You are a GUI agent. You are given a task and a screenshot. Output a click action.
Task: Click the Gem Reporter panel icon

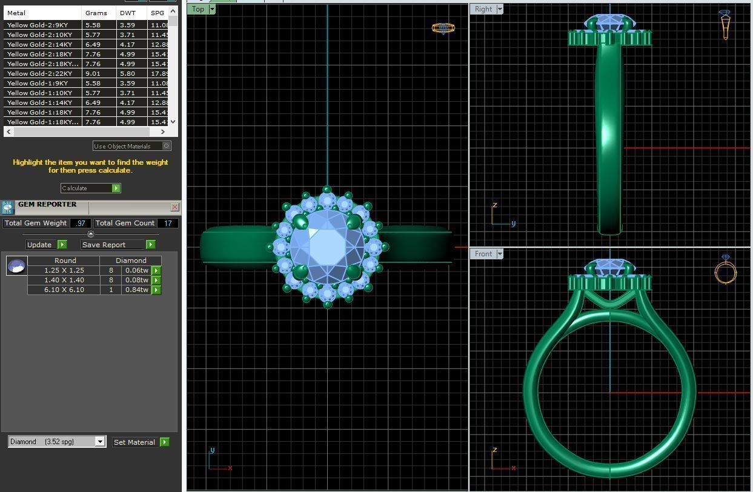[7, 208]
